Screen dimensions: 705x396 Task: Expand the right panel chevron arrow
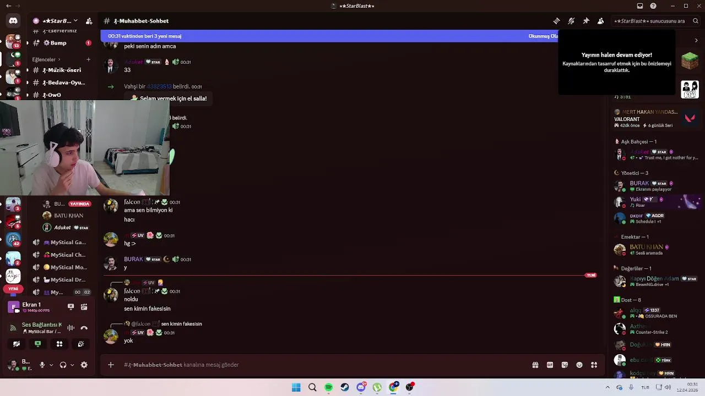pyautogui.click(x=696, y=40)
